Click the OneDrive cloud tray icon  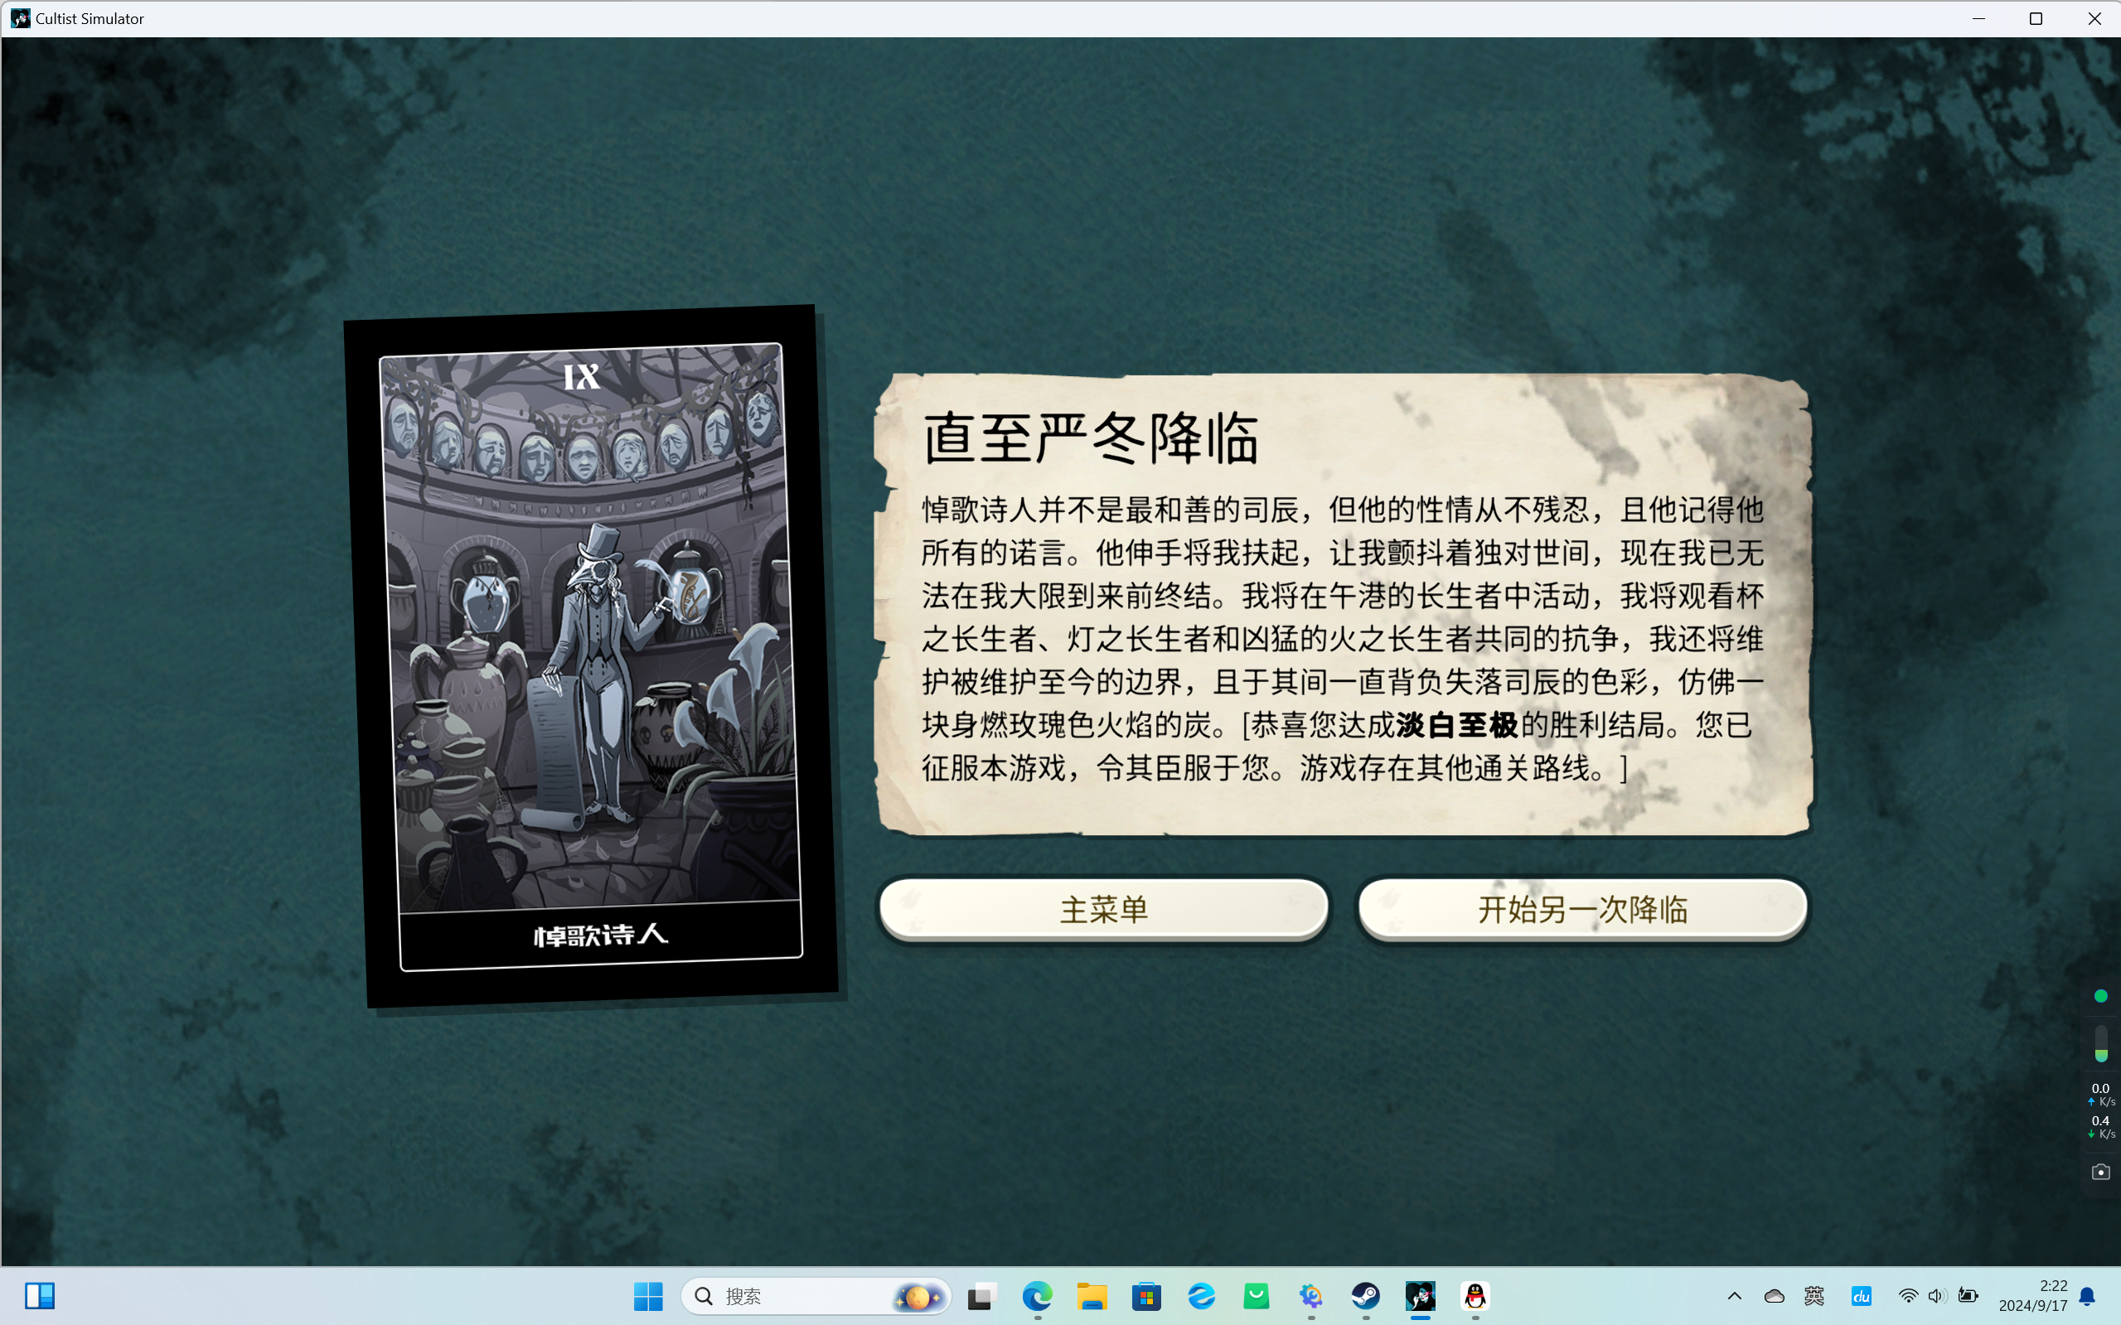tap(1774, 1295)
